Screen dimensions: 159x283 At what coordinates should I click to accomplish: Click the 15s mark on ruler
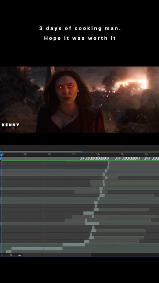[74, 154]
